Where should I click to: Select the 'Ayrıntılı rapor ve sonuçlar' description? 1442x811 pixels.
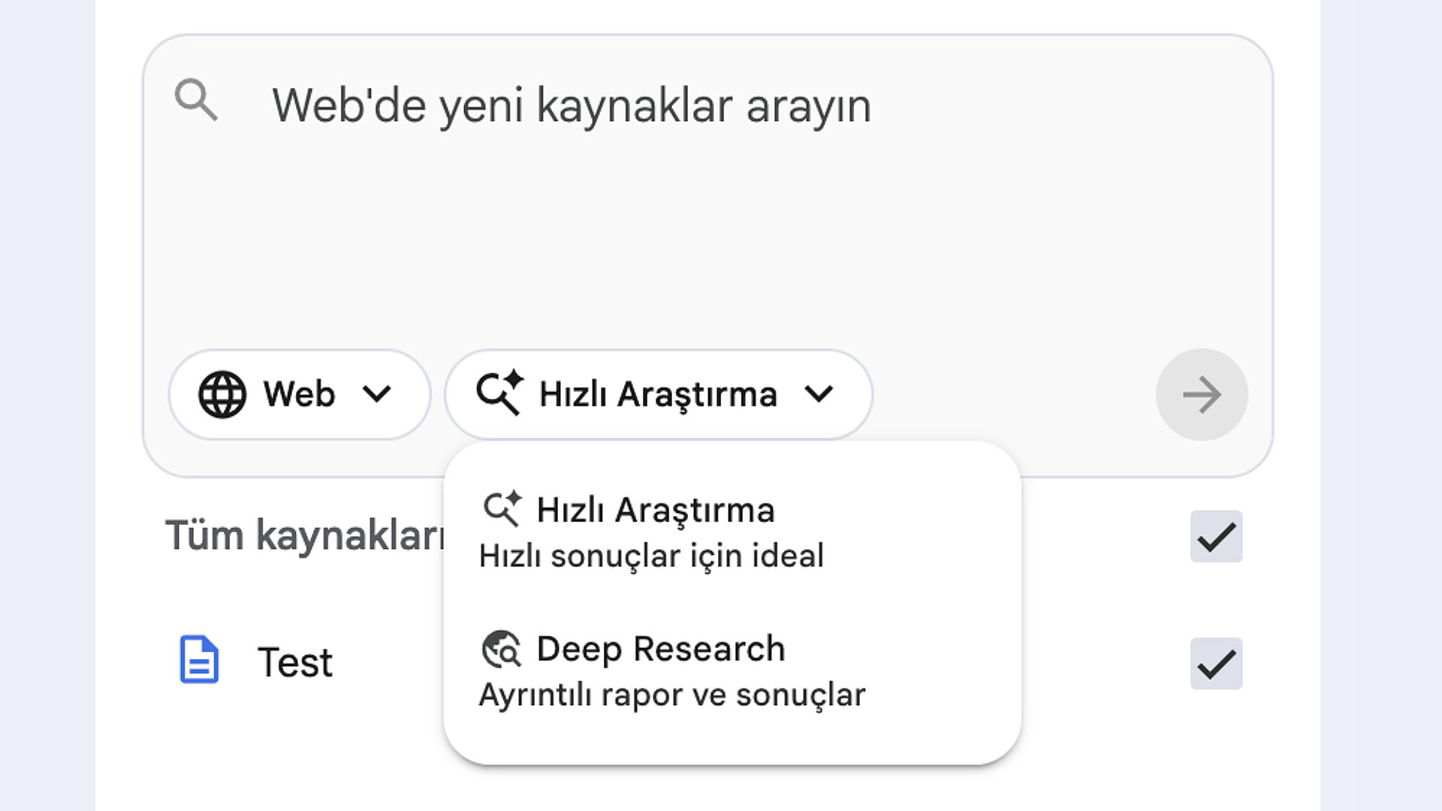672,695
